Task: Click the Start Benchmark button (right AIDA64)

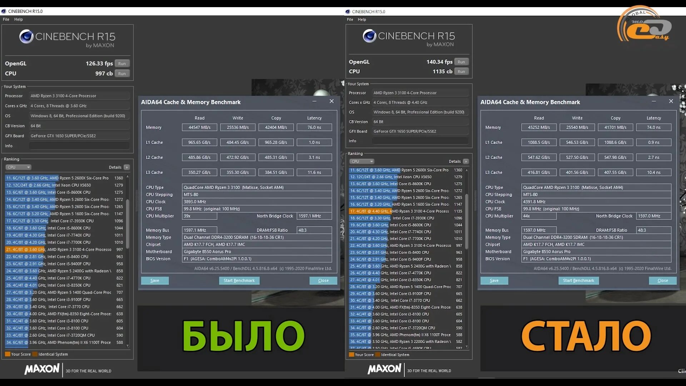Action: coord(578,280)
